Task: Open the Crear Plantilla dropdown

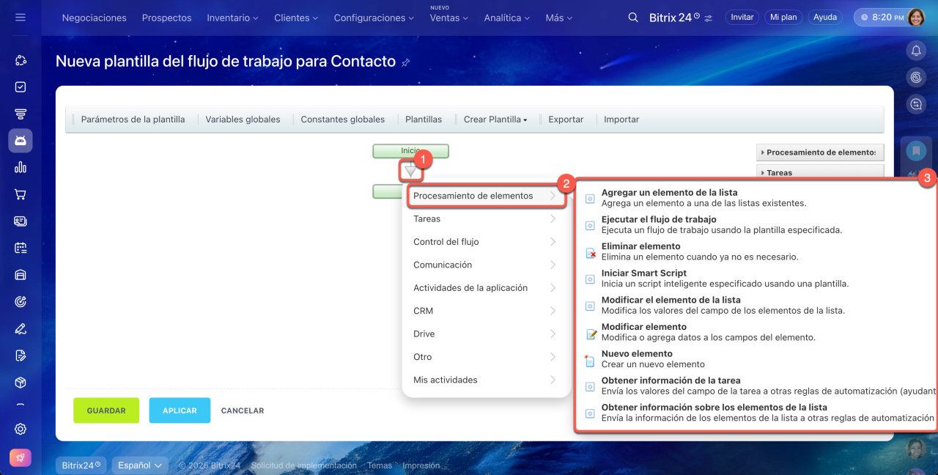Action: click(495, 119)
